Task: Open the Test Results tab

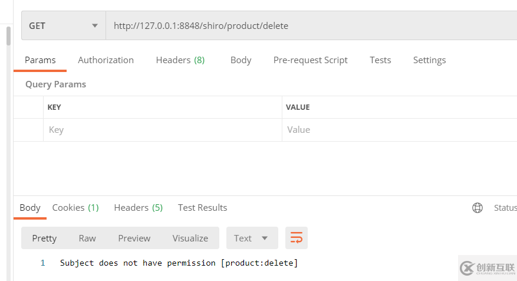Action: pyautogui.click(x=202, y=207)
